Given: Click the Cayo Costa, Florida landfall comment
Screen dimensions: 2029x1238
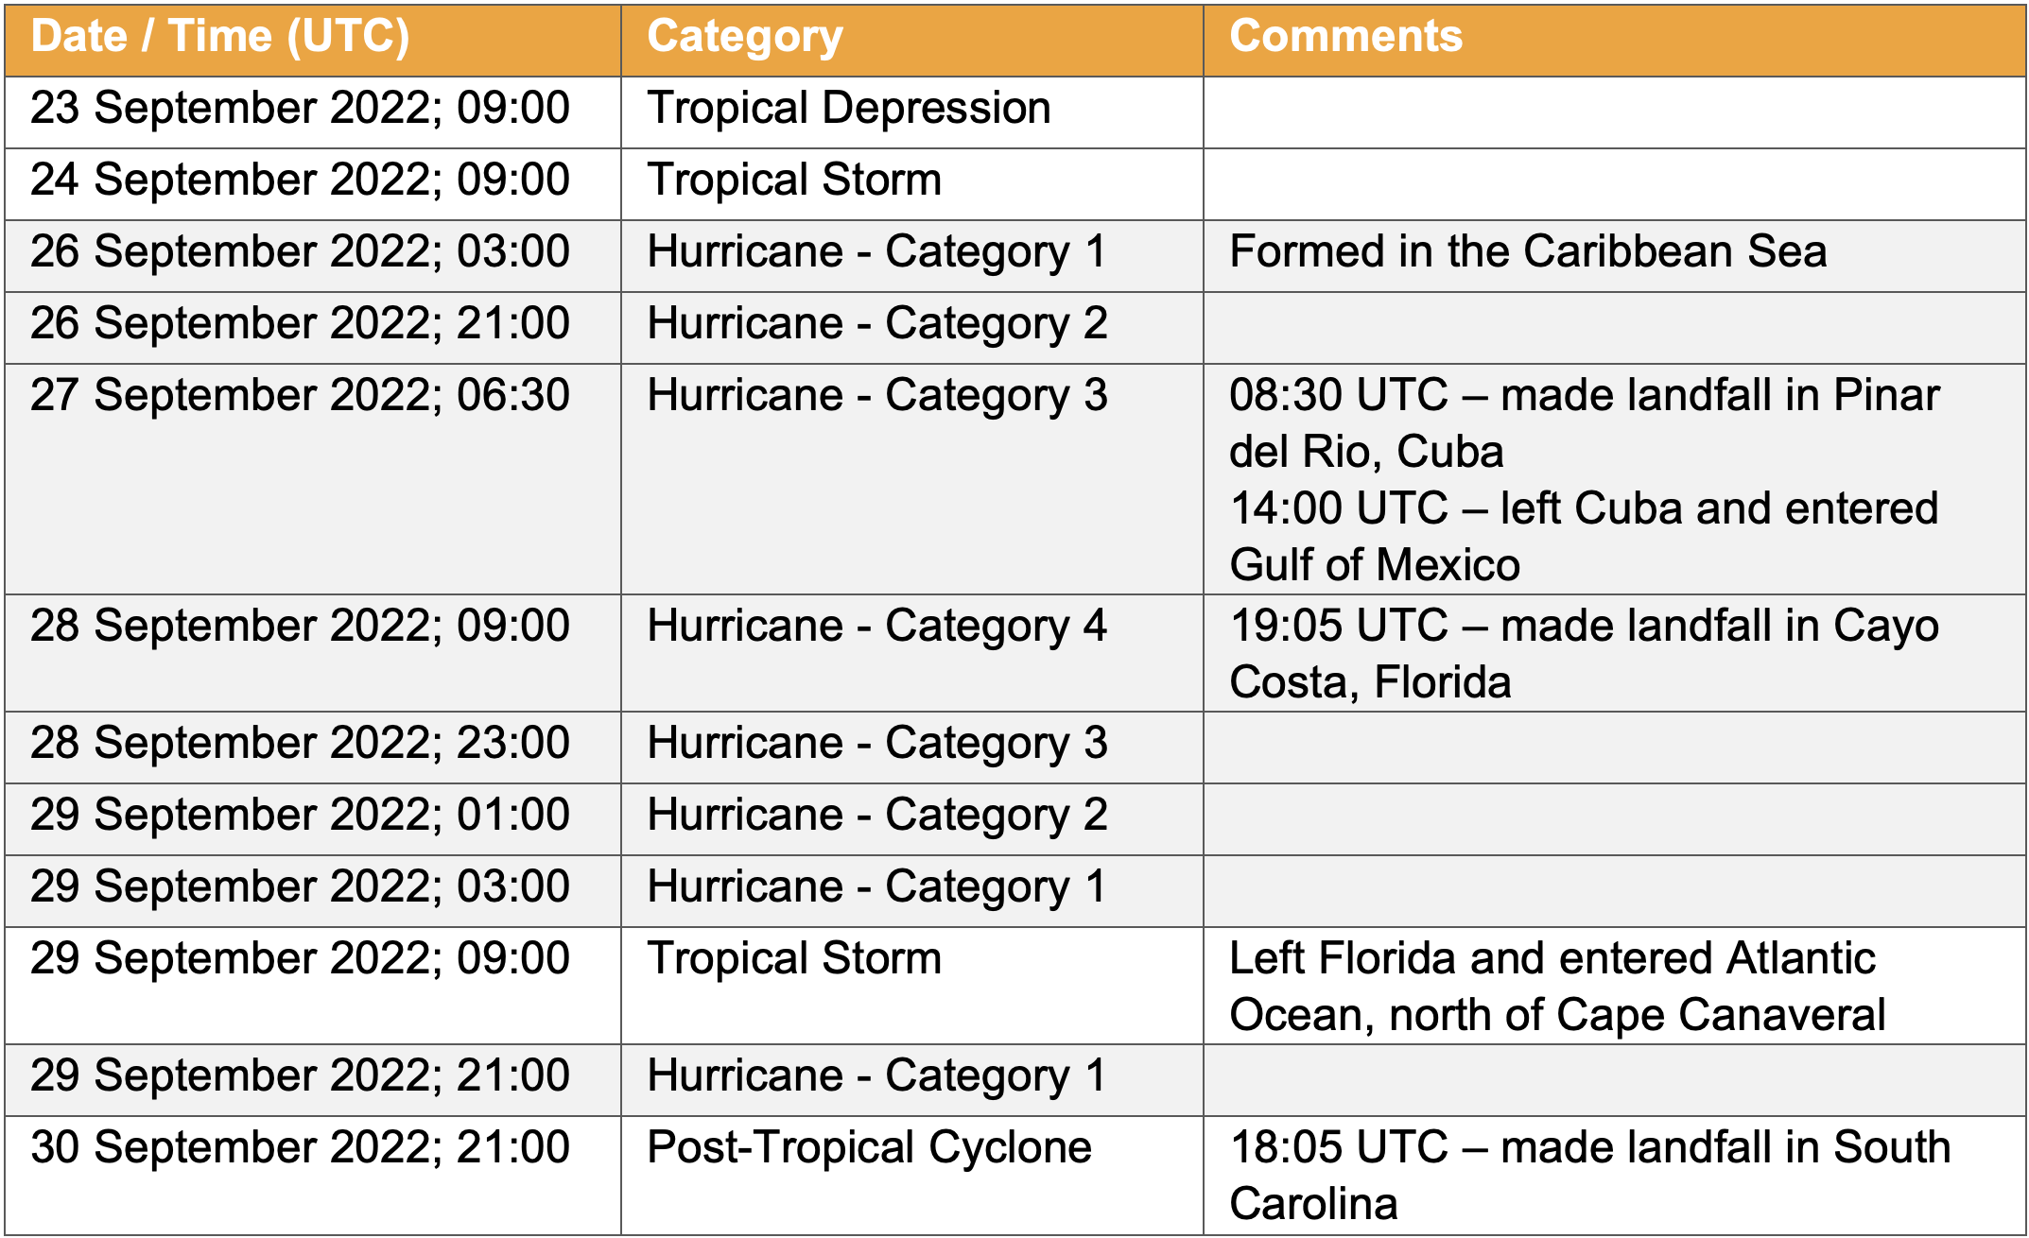Looking at the screenshot, I should [x=1584, y=653].
